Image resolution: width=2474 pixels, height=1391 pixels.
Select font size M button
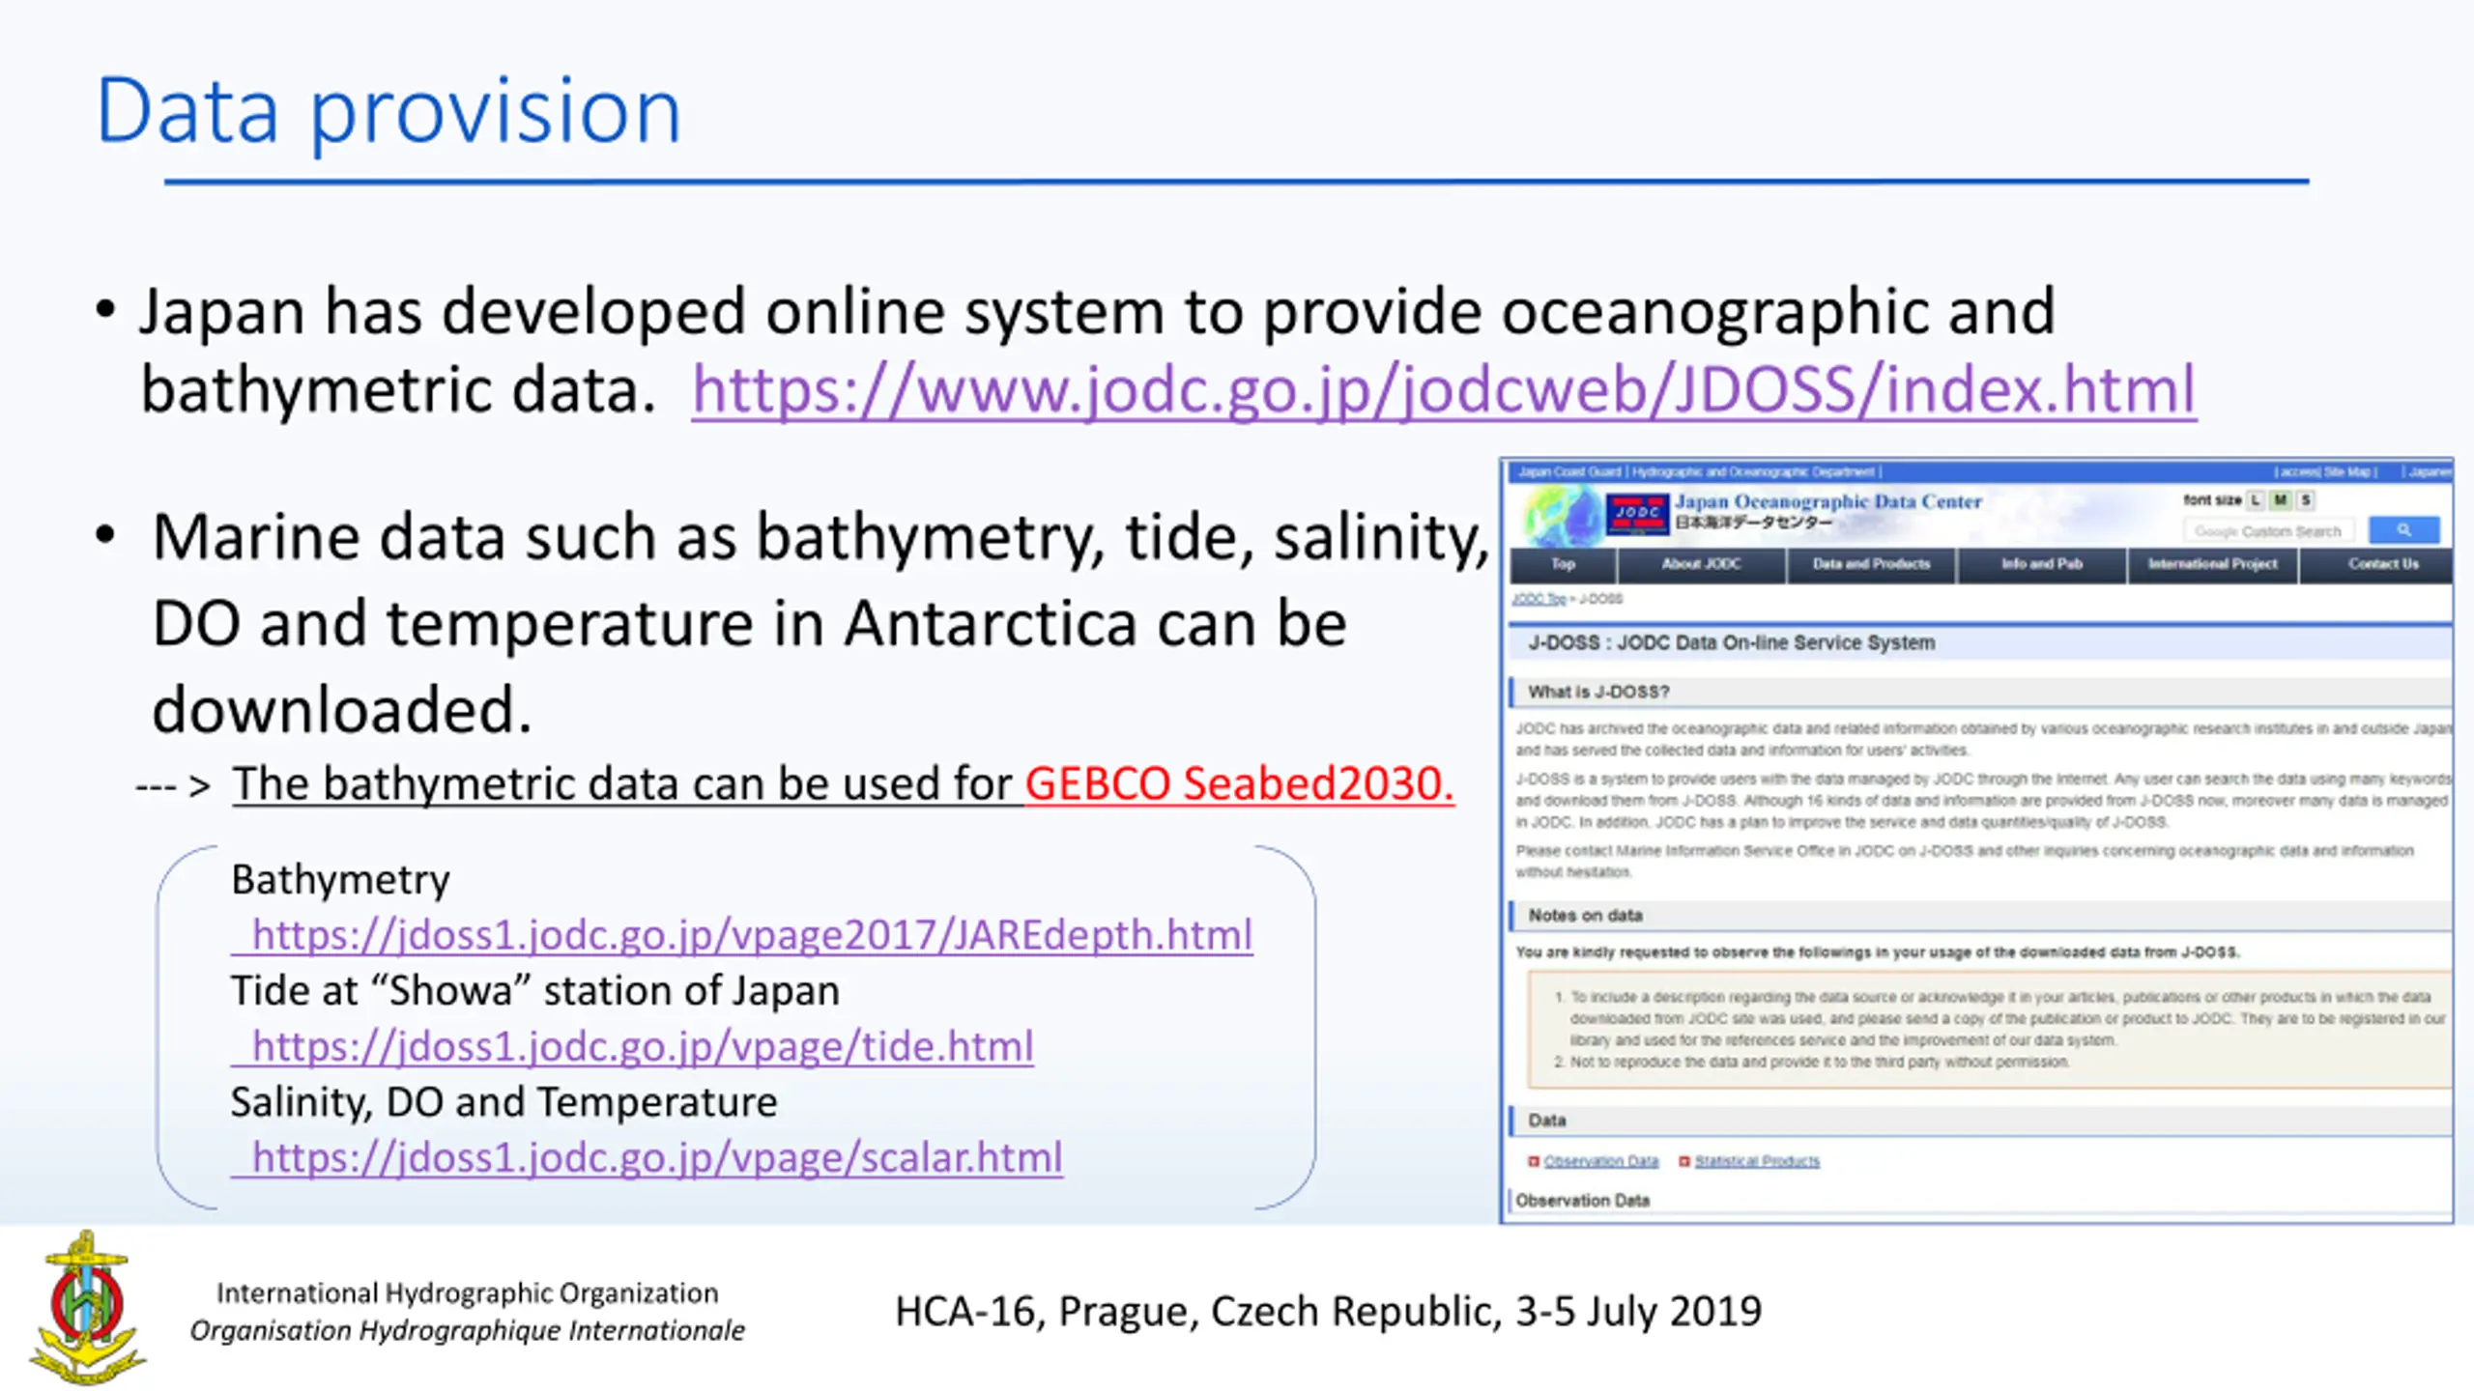click(x=2281, y=500)
